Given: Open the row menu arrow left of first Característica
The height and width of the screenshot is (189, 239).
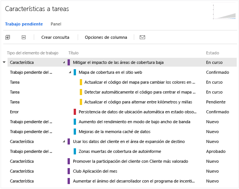Looking at the screenshot, I should pos(4,62).
